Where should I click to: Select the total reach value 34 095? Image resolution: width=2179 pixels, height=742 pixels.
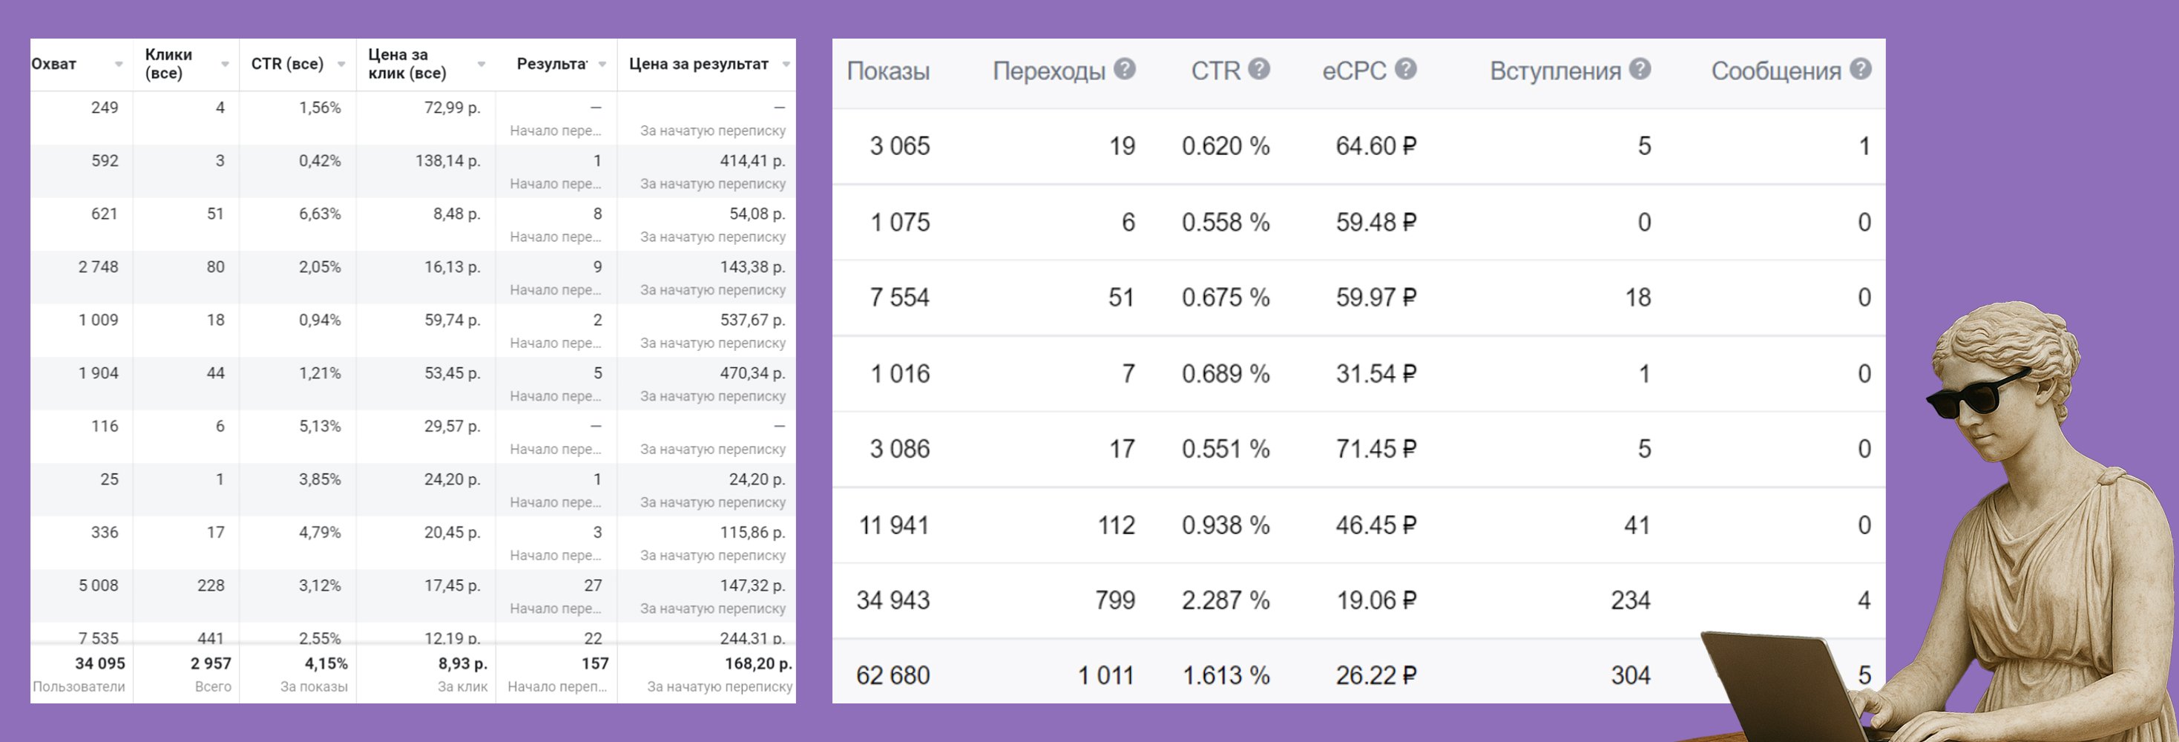[100, 664]
